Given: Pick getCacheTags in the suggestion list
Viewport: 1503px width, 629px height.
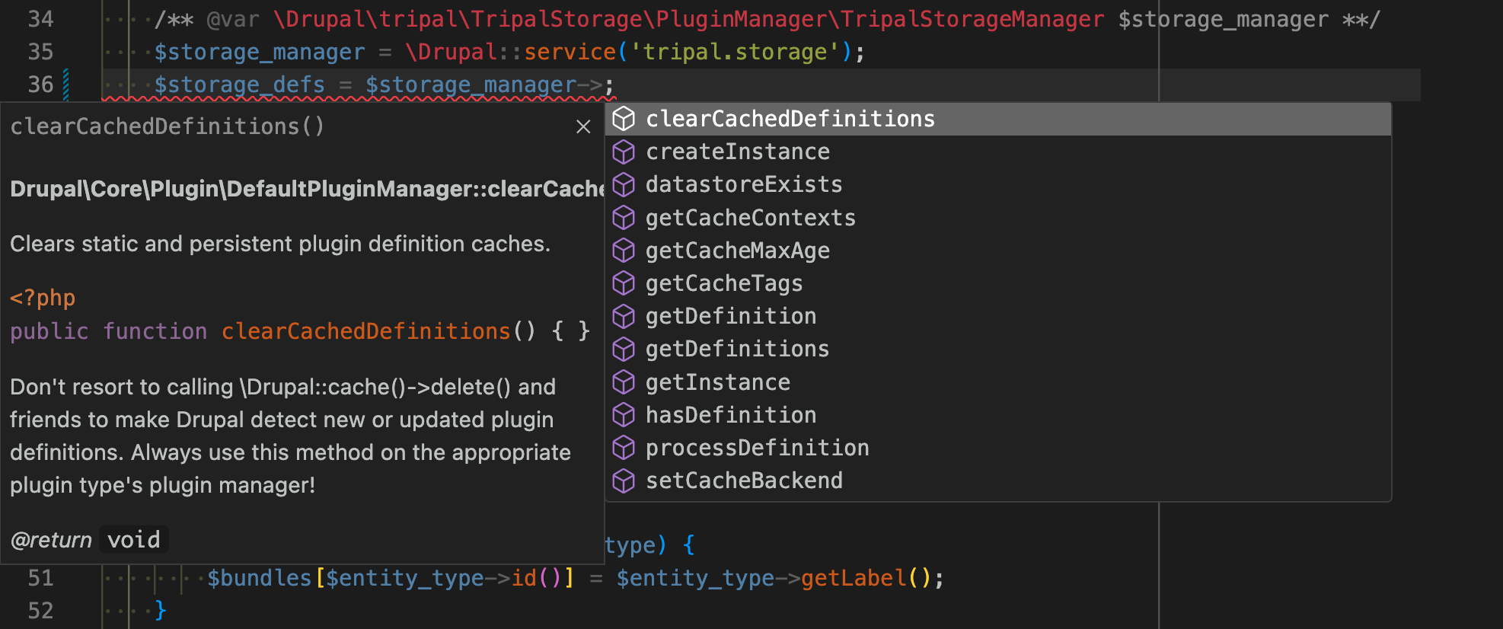Looking at the screenshot, I should tap(998, 283).
